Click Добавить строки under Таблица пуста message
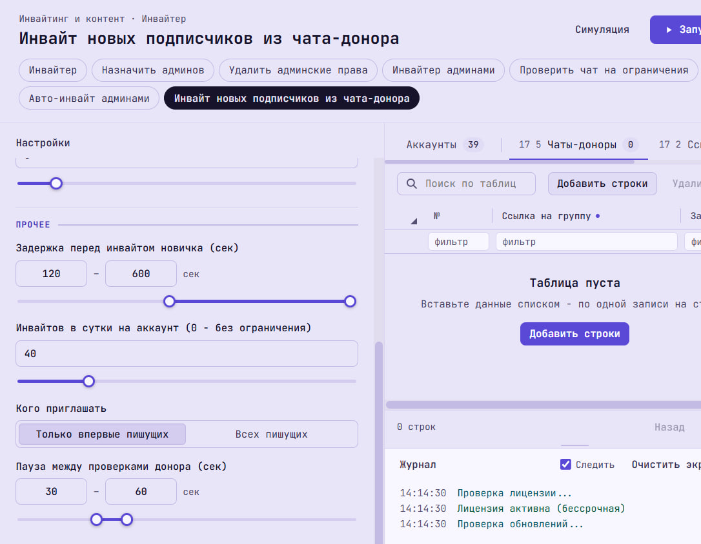The width and height of the screenshot is (701, 544). [x=574, y=334]
